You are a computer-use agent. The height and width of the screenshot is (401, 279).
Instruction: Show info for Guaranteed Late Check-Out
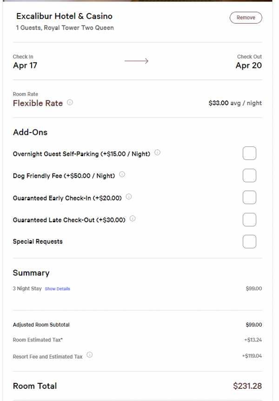(133, 219)
